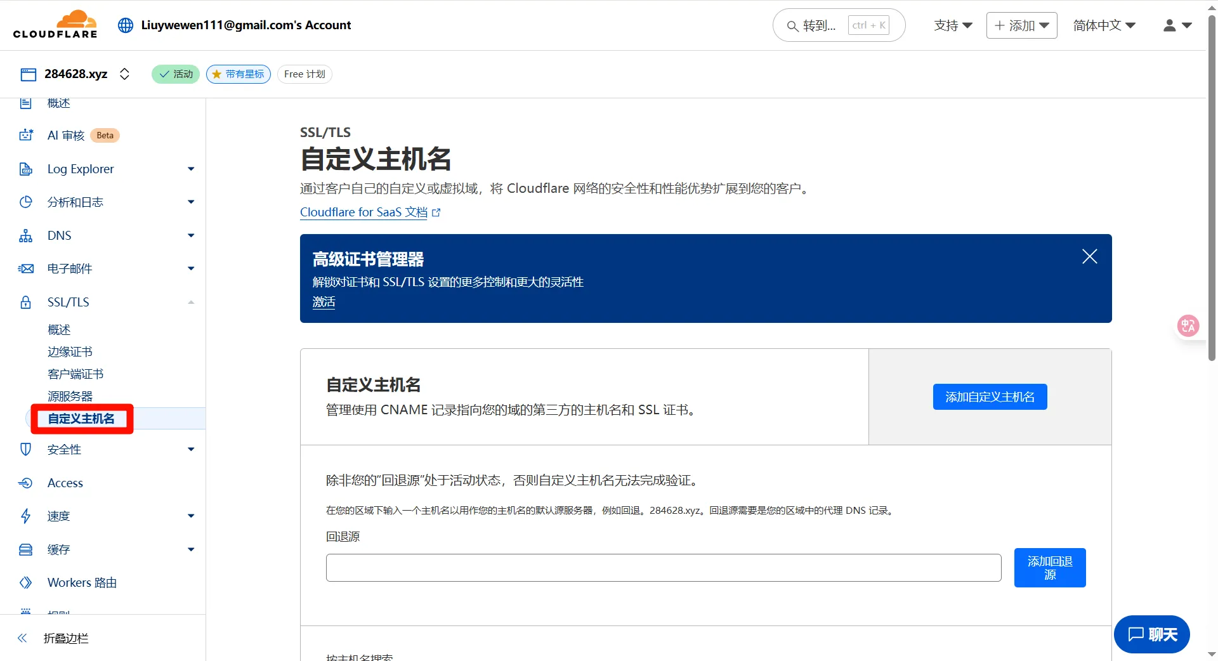Collapse the sidebar with 折叠边栏 arrows
The image size is (1218, 661).
tap(23, 638)
